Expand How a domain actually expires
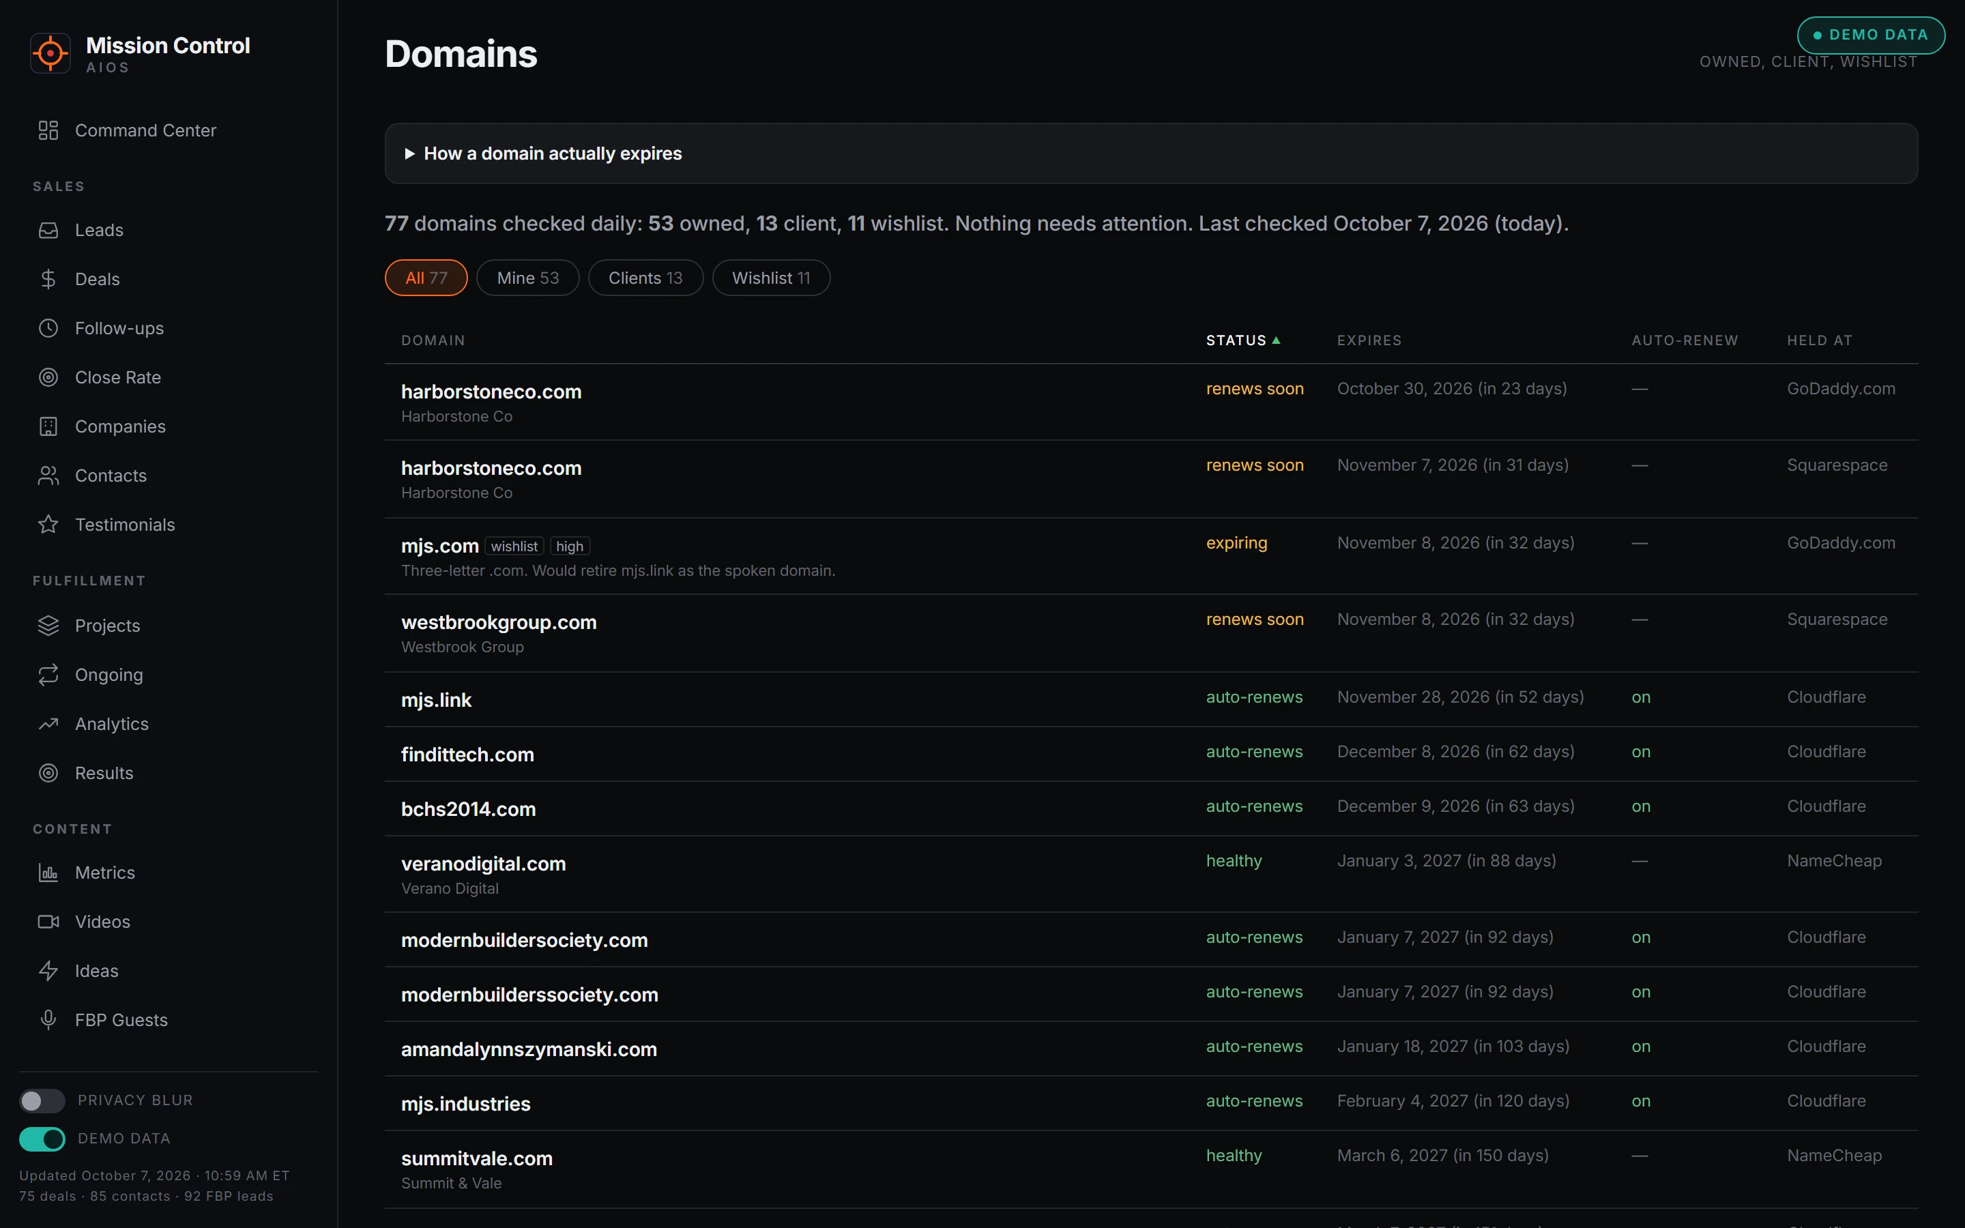 point(1150,153)
